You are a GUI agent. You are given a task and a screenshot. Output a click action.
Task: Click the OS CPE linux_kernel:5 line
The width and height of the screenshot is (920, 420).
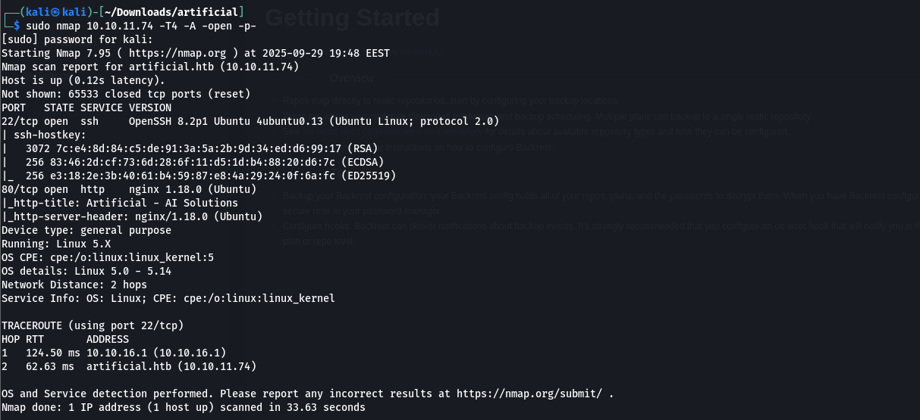click(108, 257)
